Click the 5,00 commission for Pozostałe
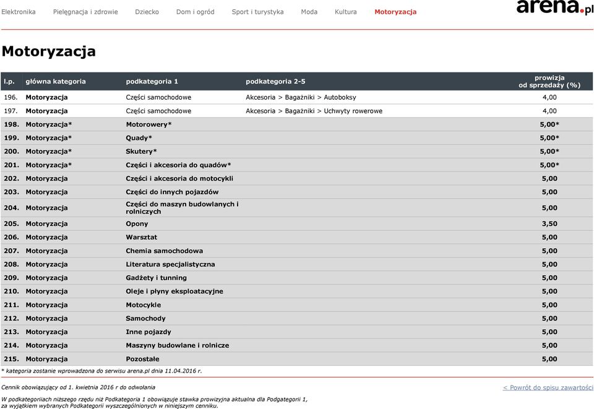The height and width of the screenshot is (409, 594). pos(549,359)
